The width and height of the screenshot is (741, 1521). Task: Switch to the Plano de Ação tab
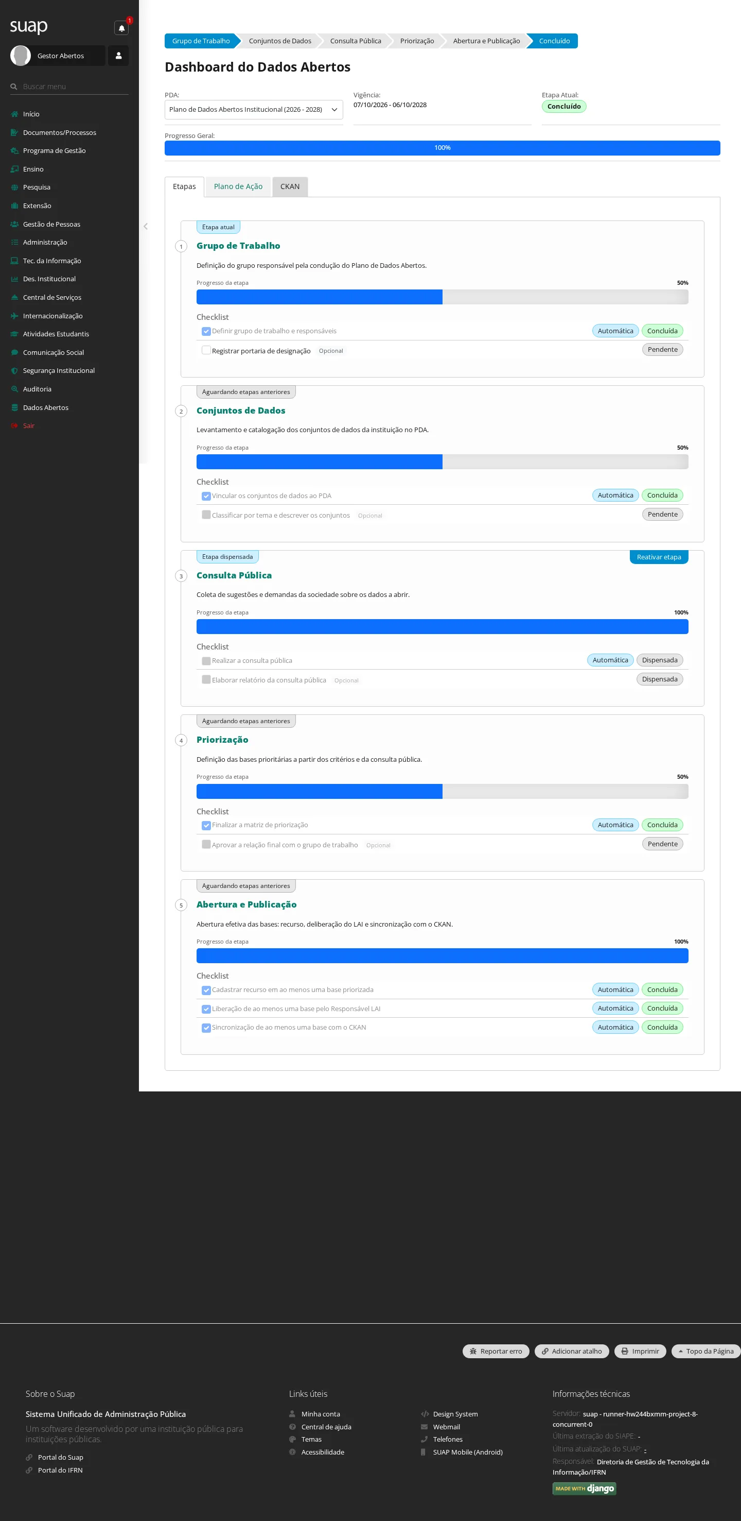point(238,186)
